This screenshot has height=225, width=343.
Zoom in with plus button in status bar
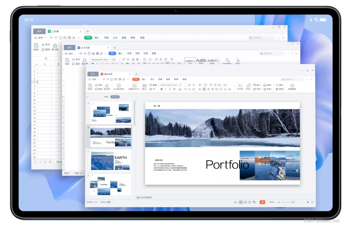pos(308,202)
